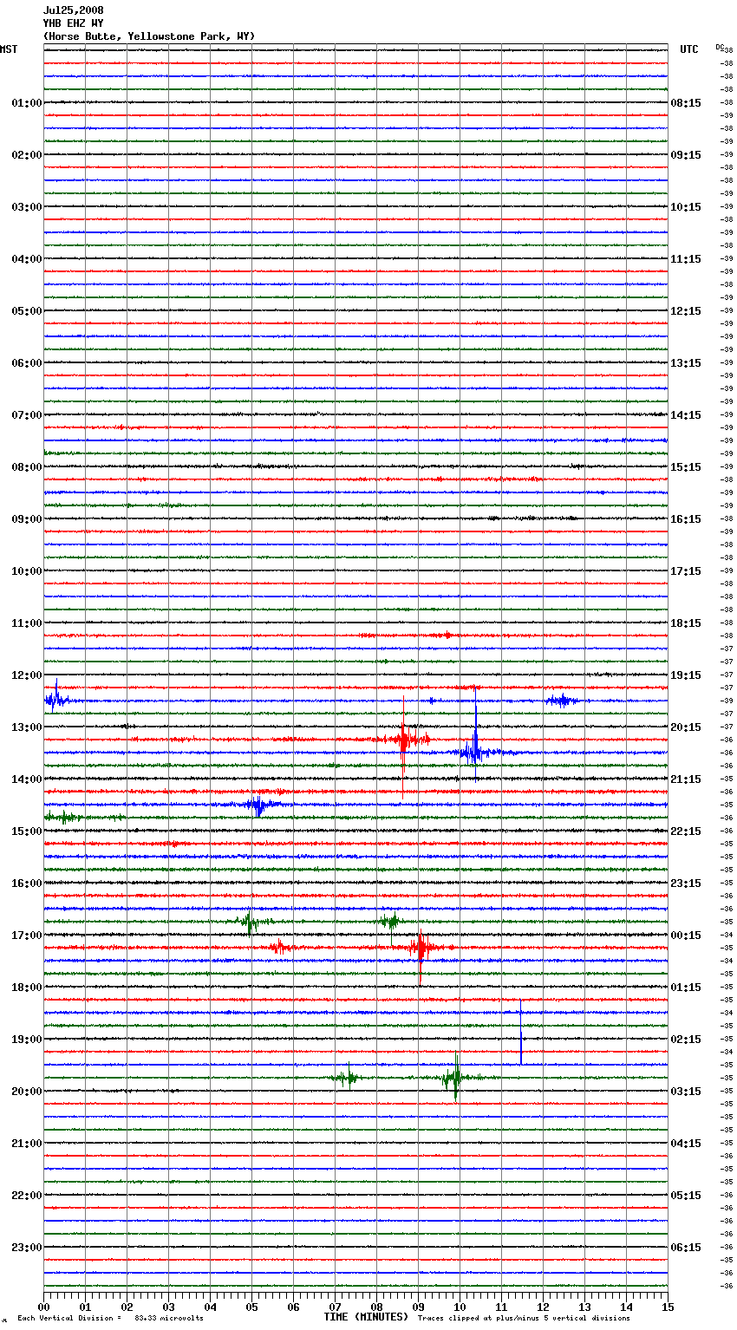
Task: Select the 20:00 MST row label
Action: point(27,1092)
